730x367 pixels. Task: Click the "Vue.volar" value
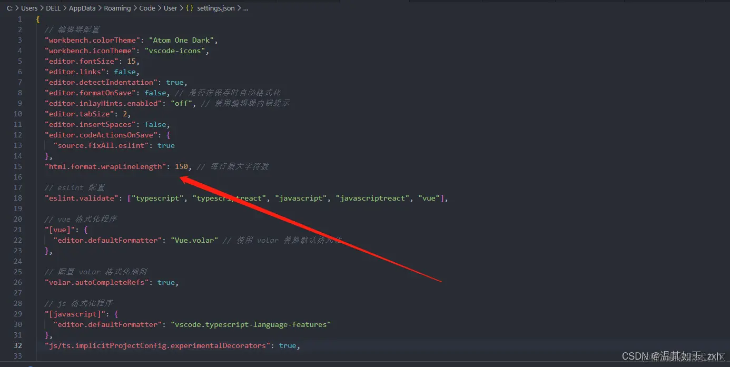[x=194, y=240]
